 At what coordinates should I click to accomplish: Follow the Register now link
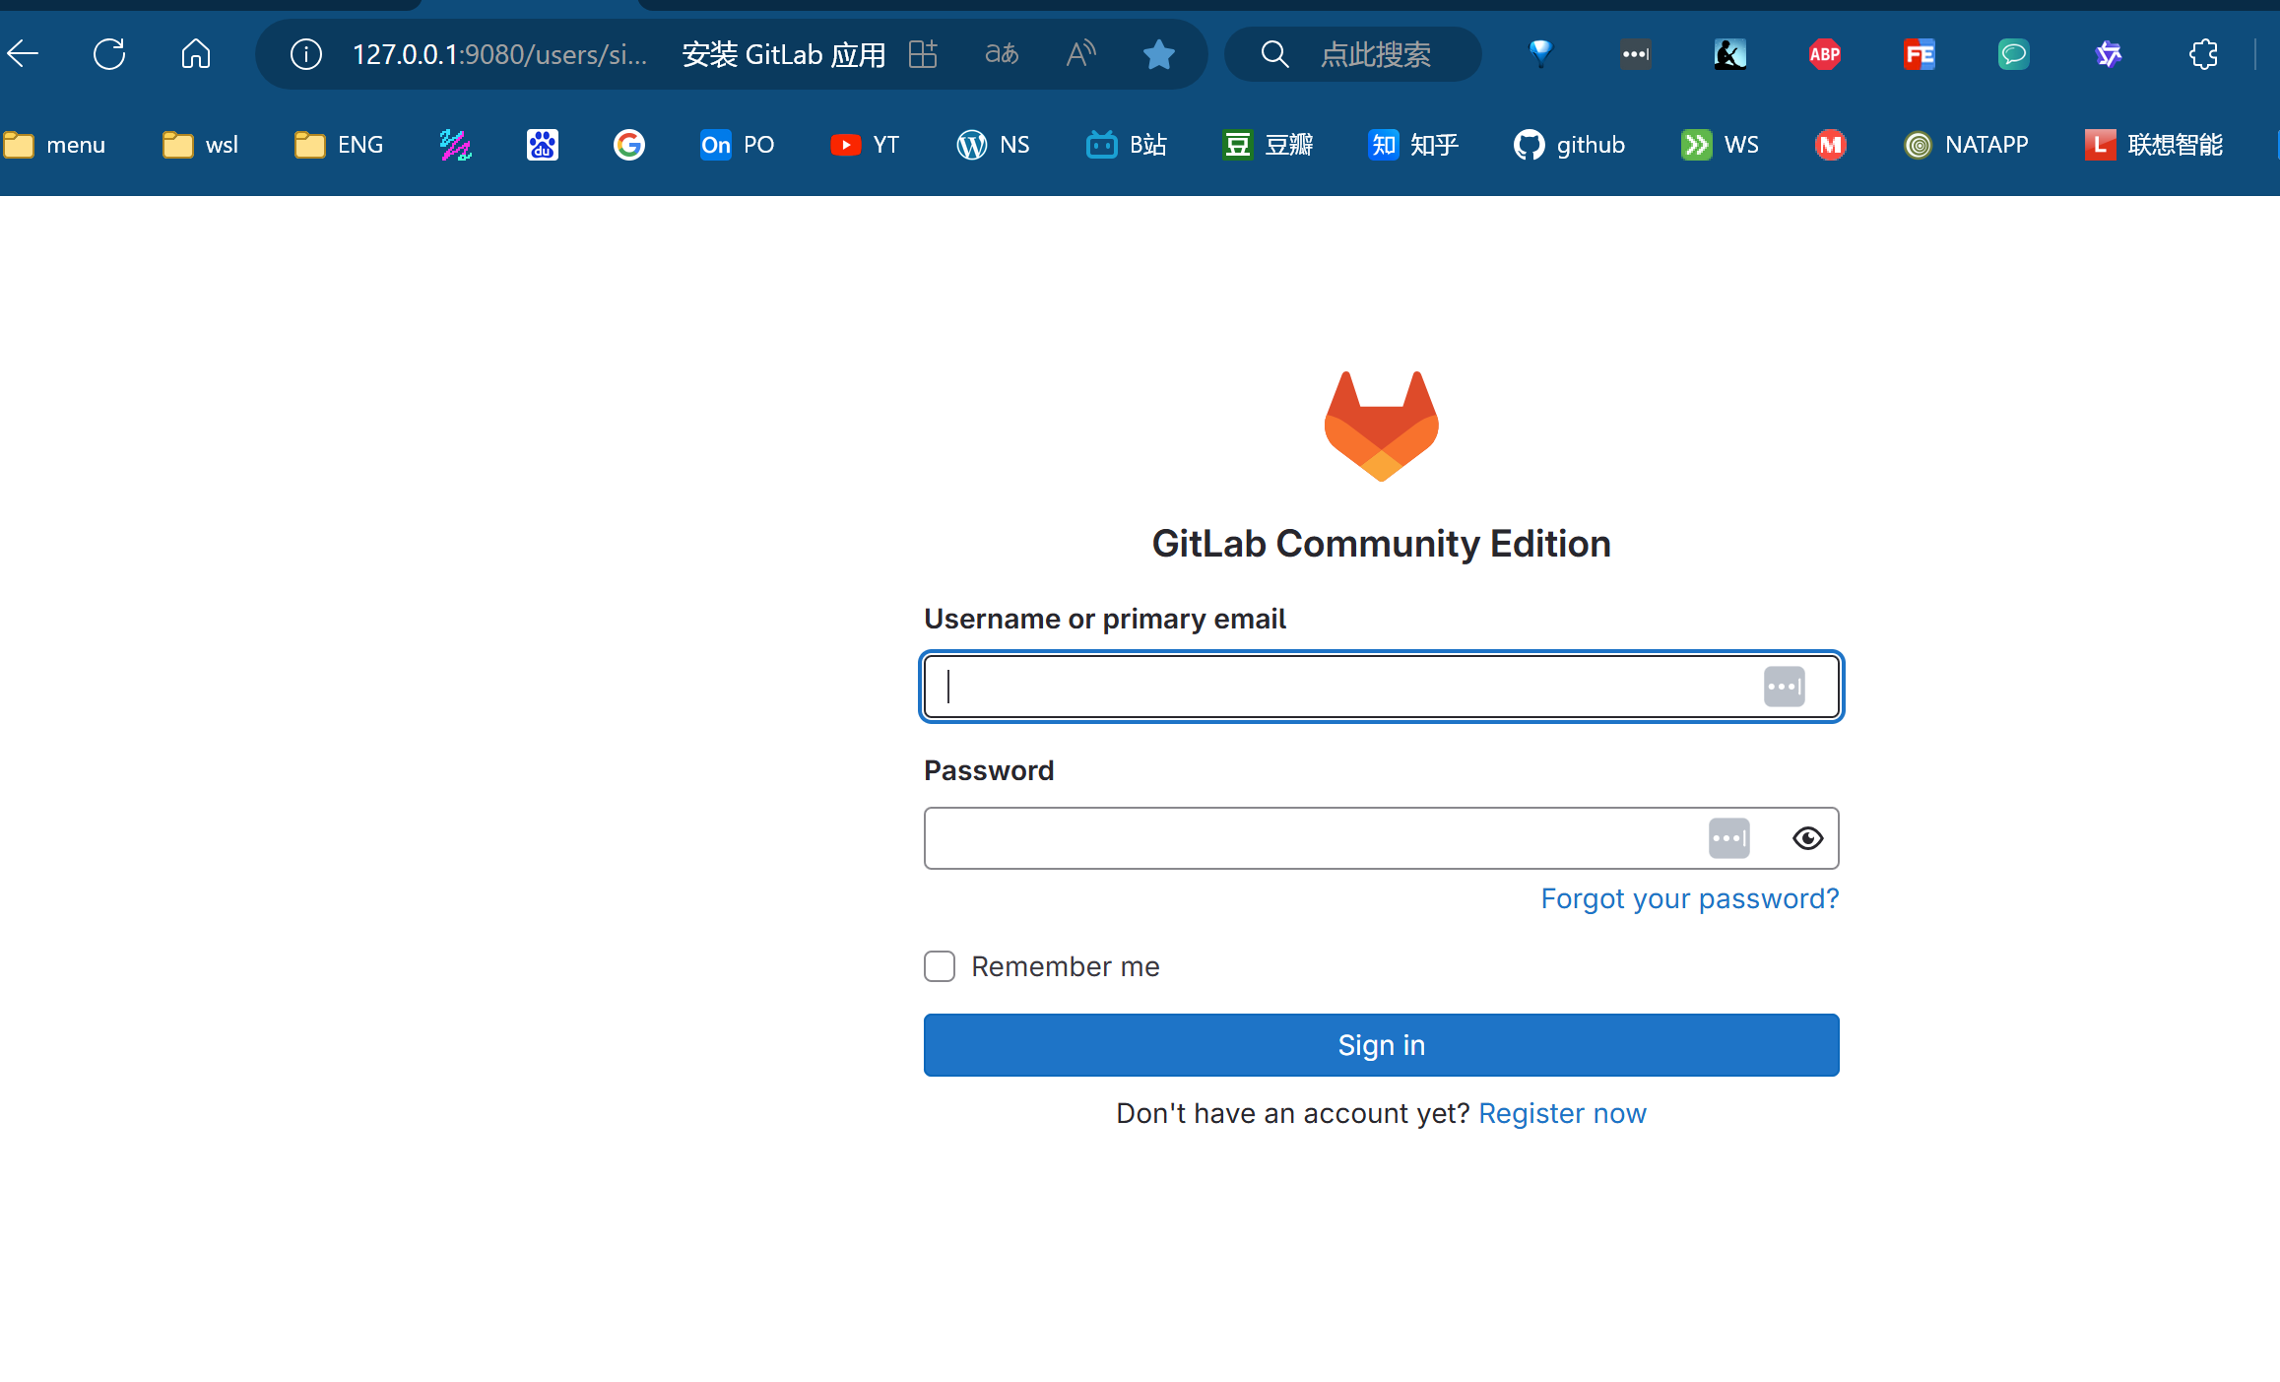point(1562,1113)
